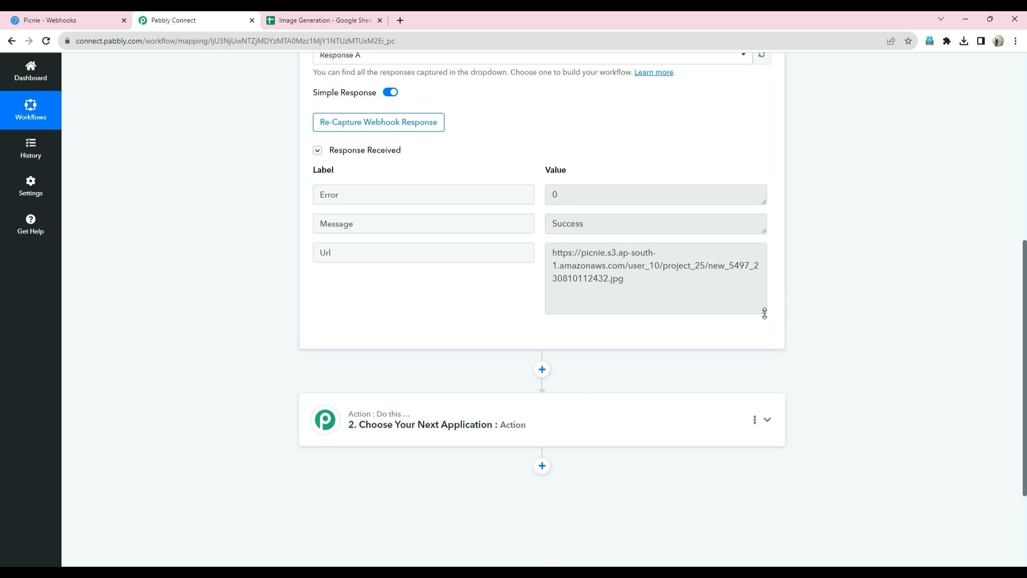
Task: Click the Pabbly Connect dashboard icon
Action: click(x=30, y=71)
